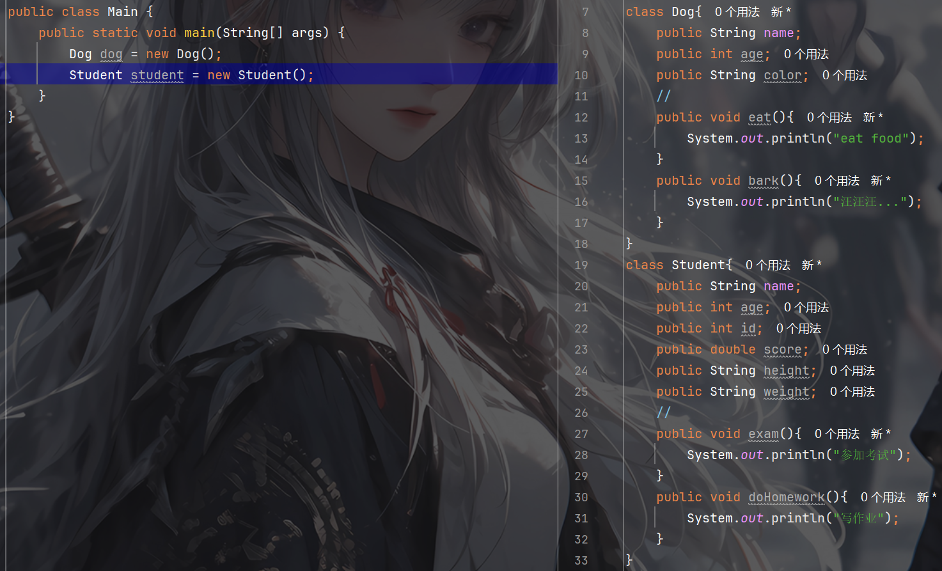Open the usages hint next to the score field

point(845,349)
